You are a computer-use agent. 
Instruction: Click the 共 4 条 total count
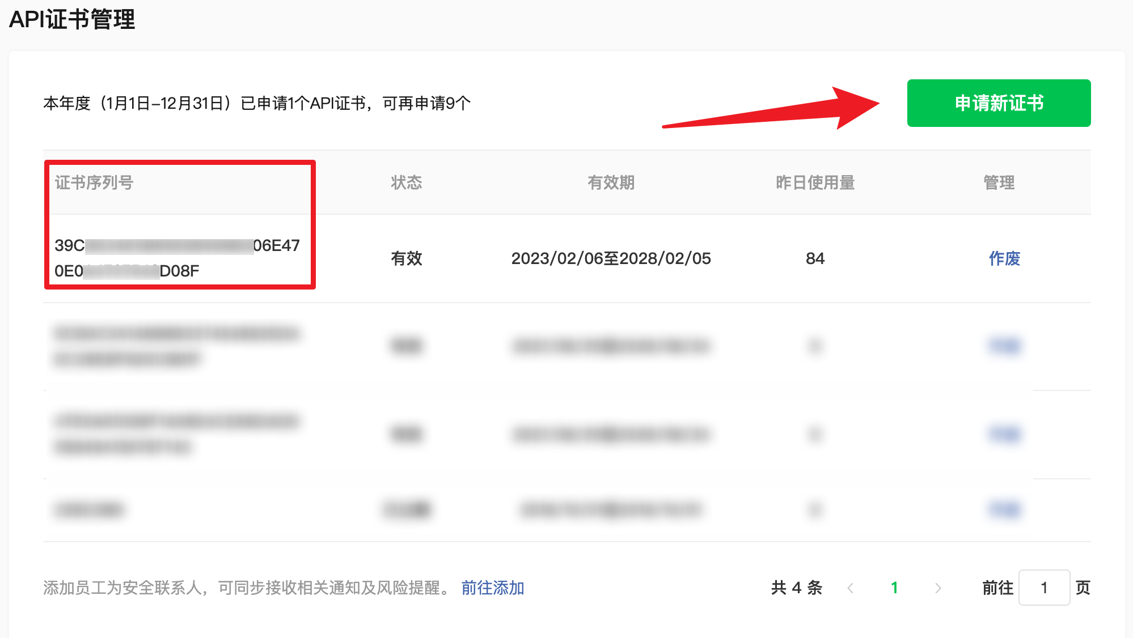[x=797, y=588]
